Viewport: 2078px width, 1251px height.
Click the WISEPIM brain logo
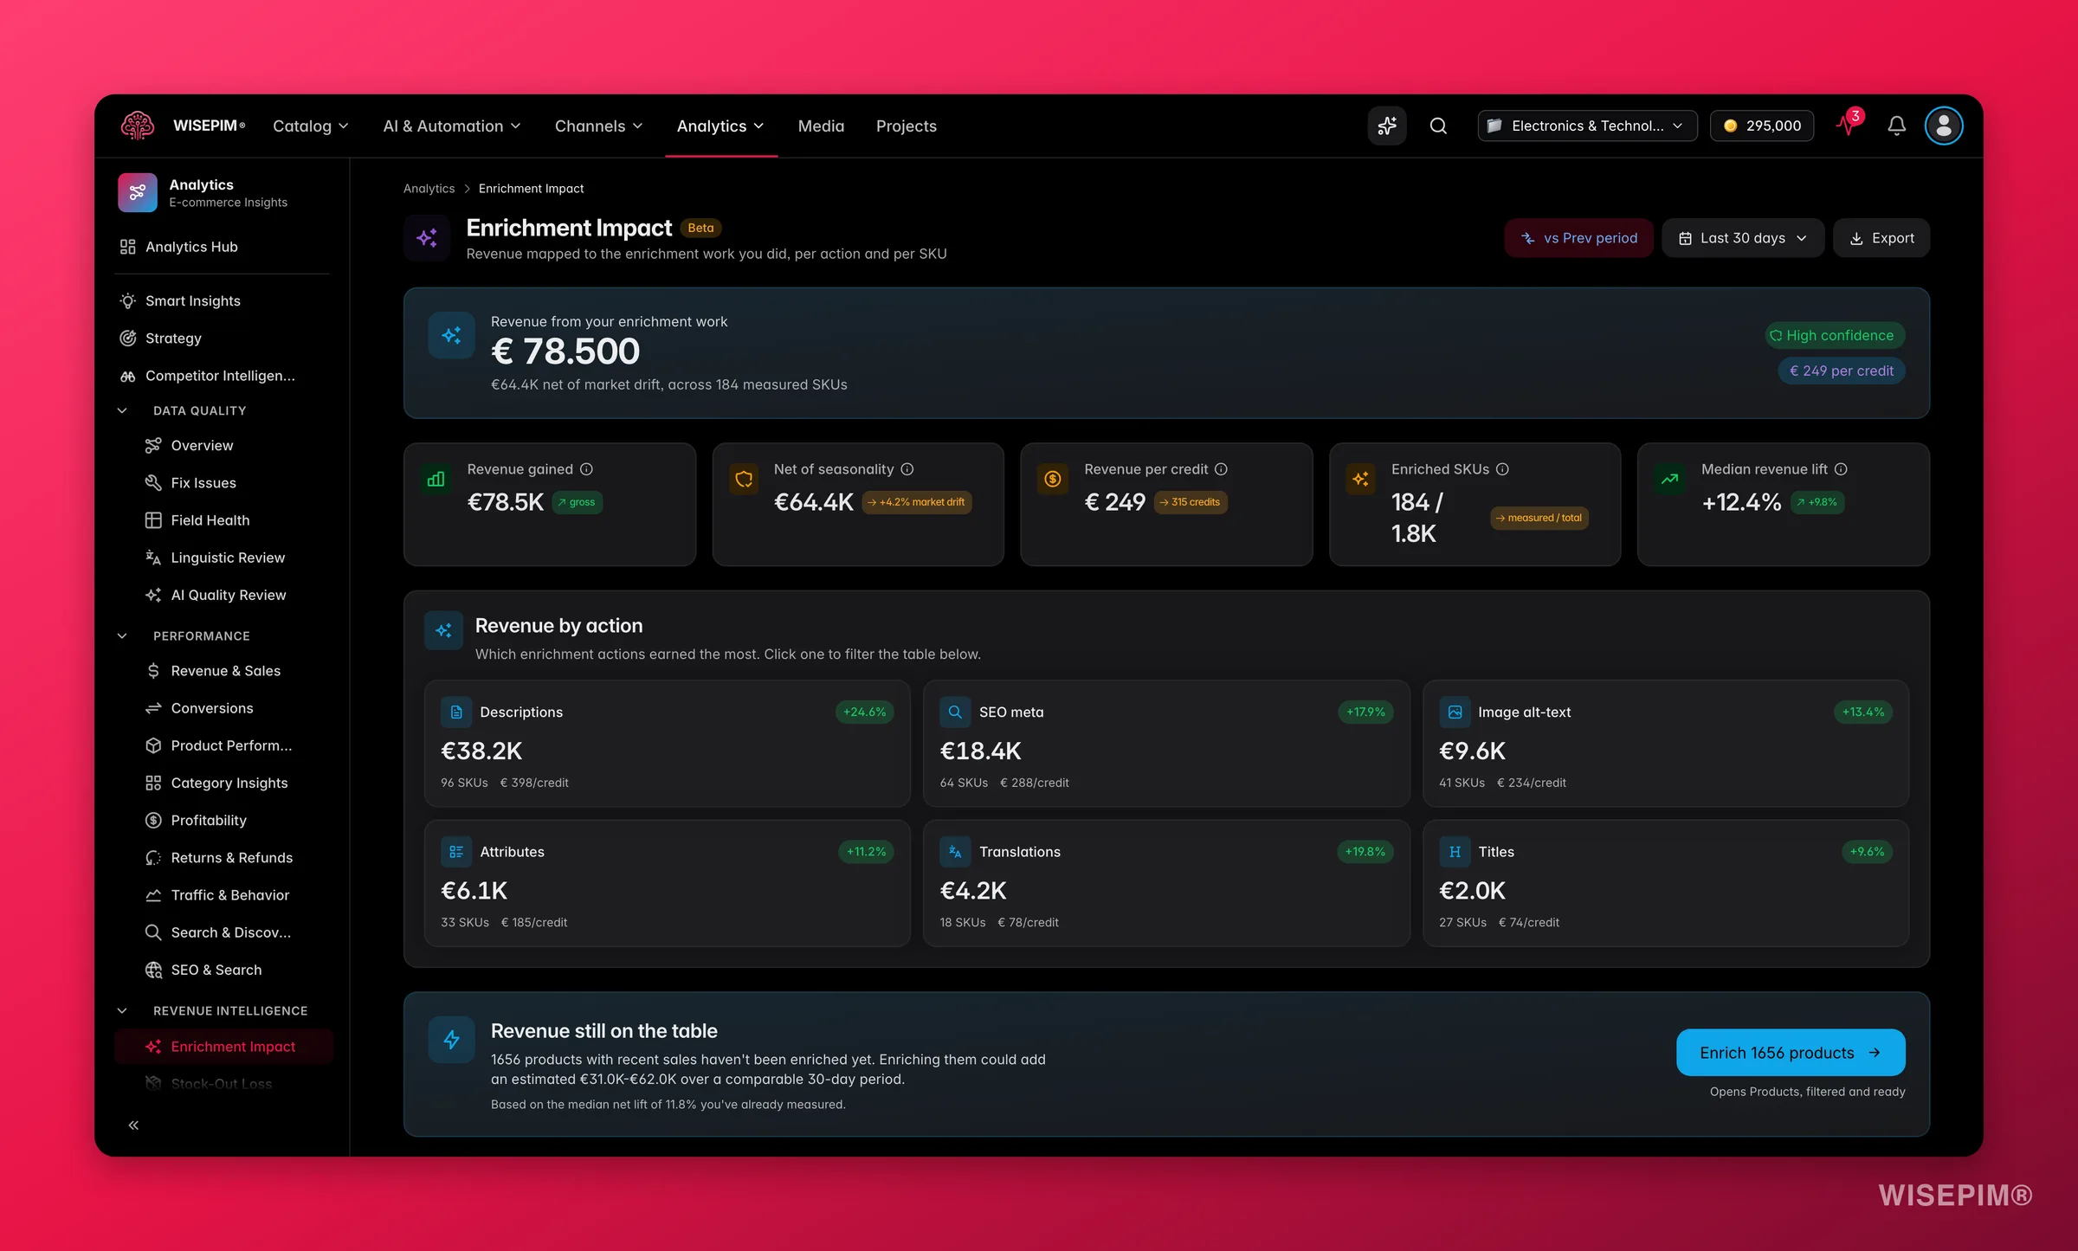click(138, 126)
